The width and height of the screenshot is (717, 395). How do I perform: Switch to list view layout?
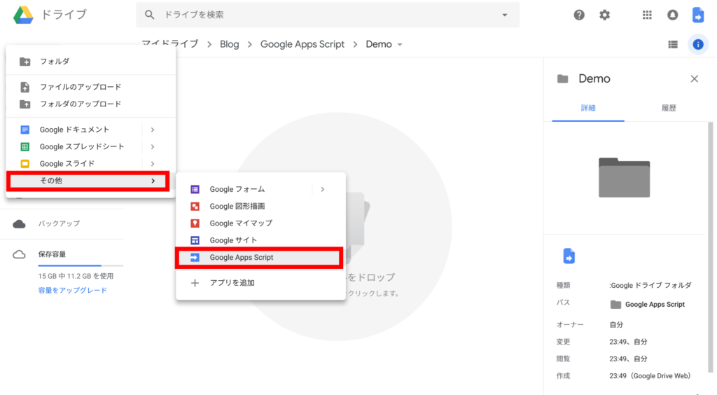click(x=673, y=44)
